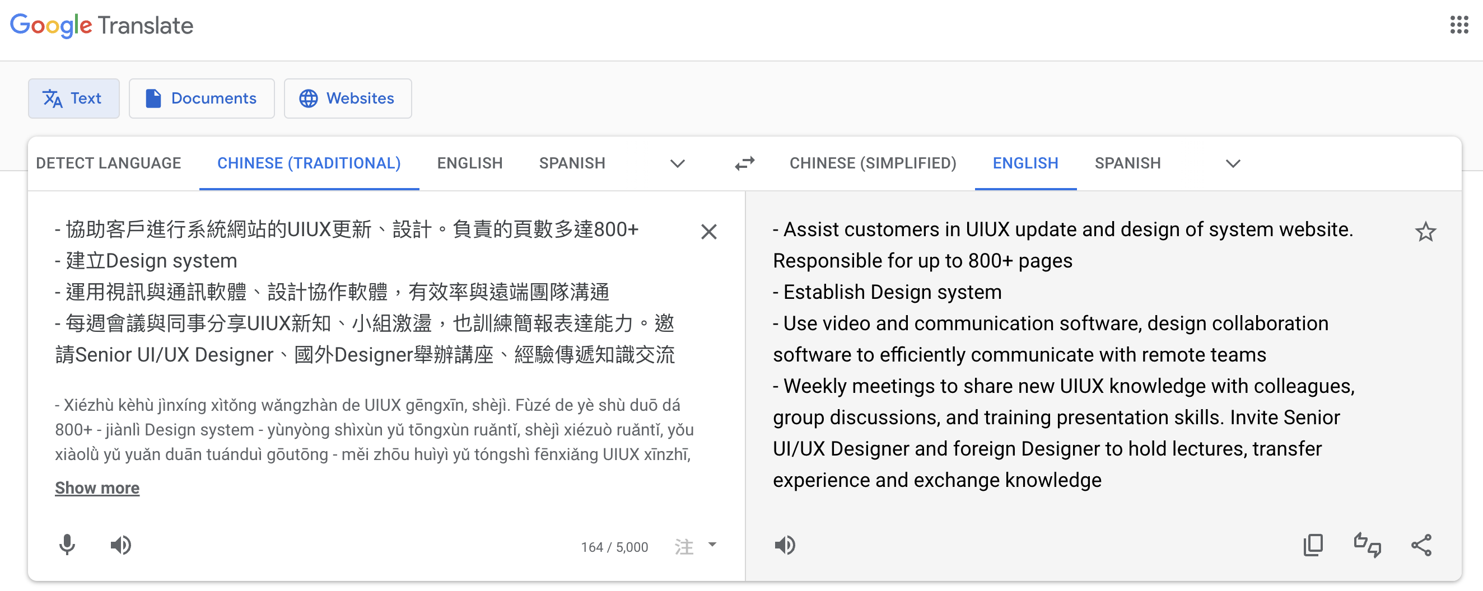
Task: Open the Websites translation mode
Action: [348, 98]
